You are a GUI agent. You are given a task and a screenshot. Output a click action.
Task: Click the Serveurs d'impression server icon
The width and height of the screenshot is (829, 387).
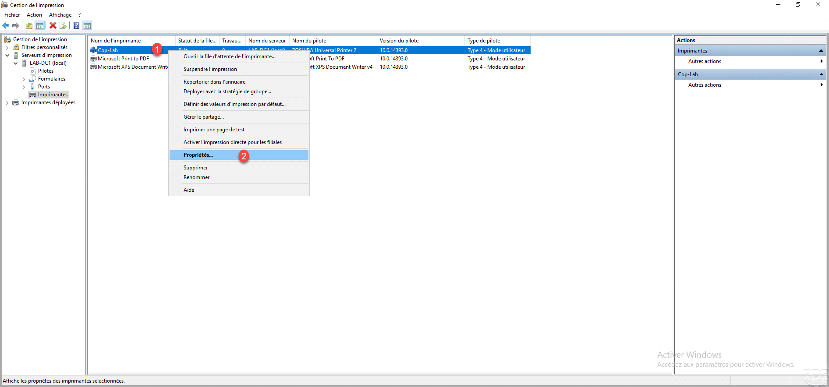tap(16, 55)
